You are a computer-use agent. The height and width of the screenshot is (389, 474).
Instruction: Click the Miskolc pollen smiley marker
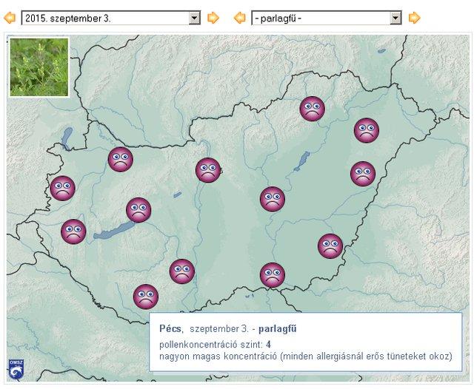point(313,109)
